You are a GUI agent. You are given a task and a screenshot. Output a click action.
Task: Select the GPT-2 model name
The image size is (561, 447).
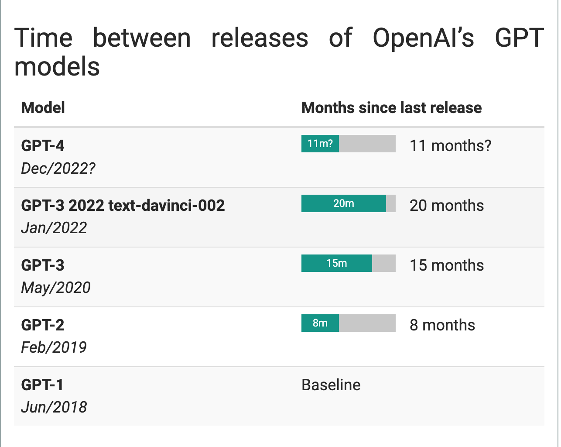pyautogui.click(x=43, y=325)
